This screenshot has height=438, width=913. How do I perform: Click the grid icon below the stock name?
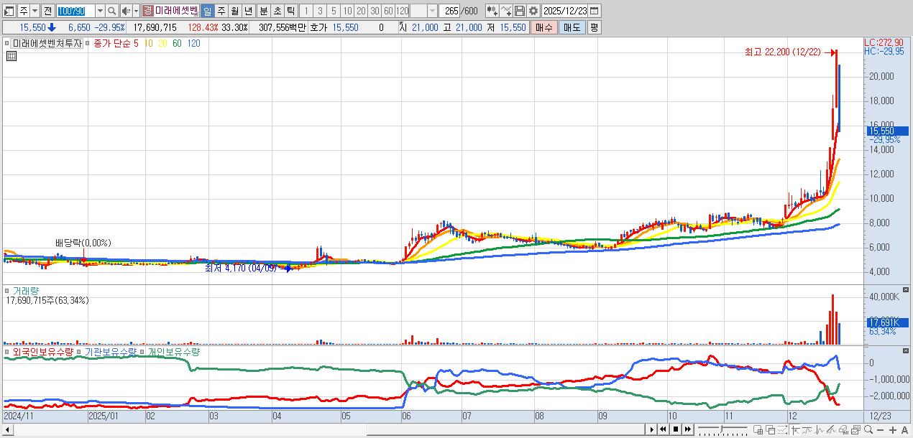(x=12, y=56)
